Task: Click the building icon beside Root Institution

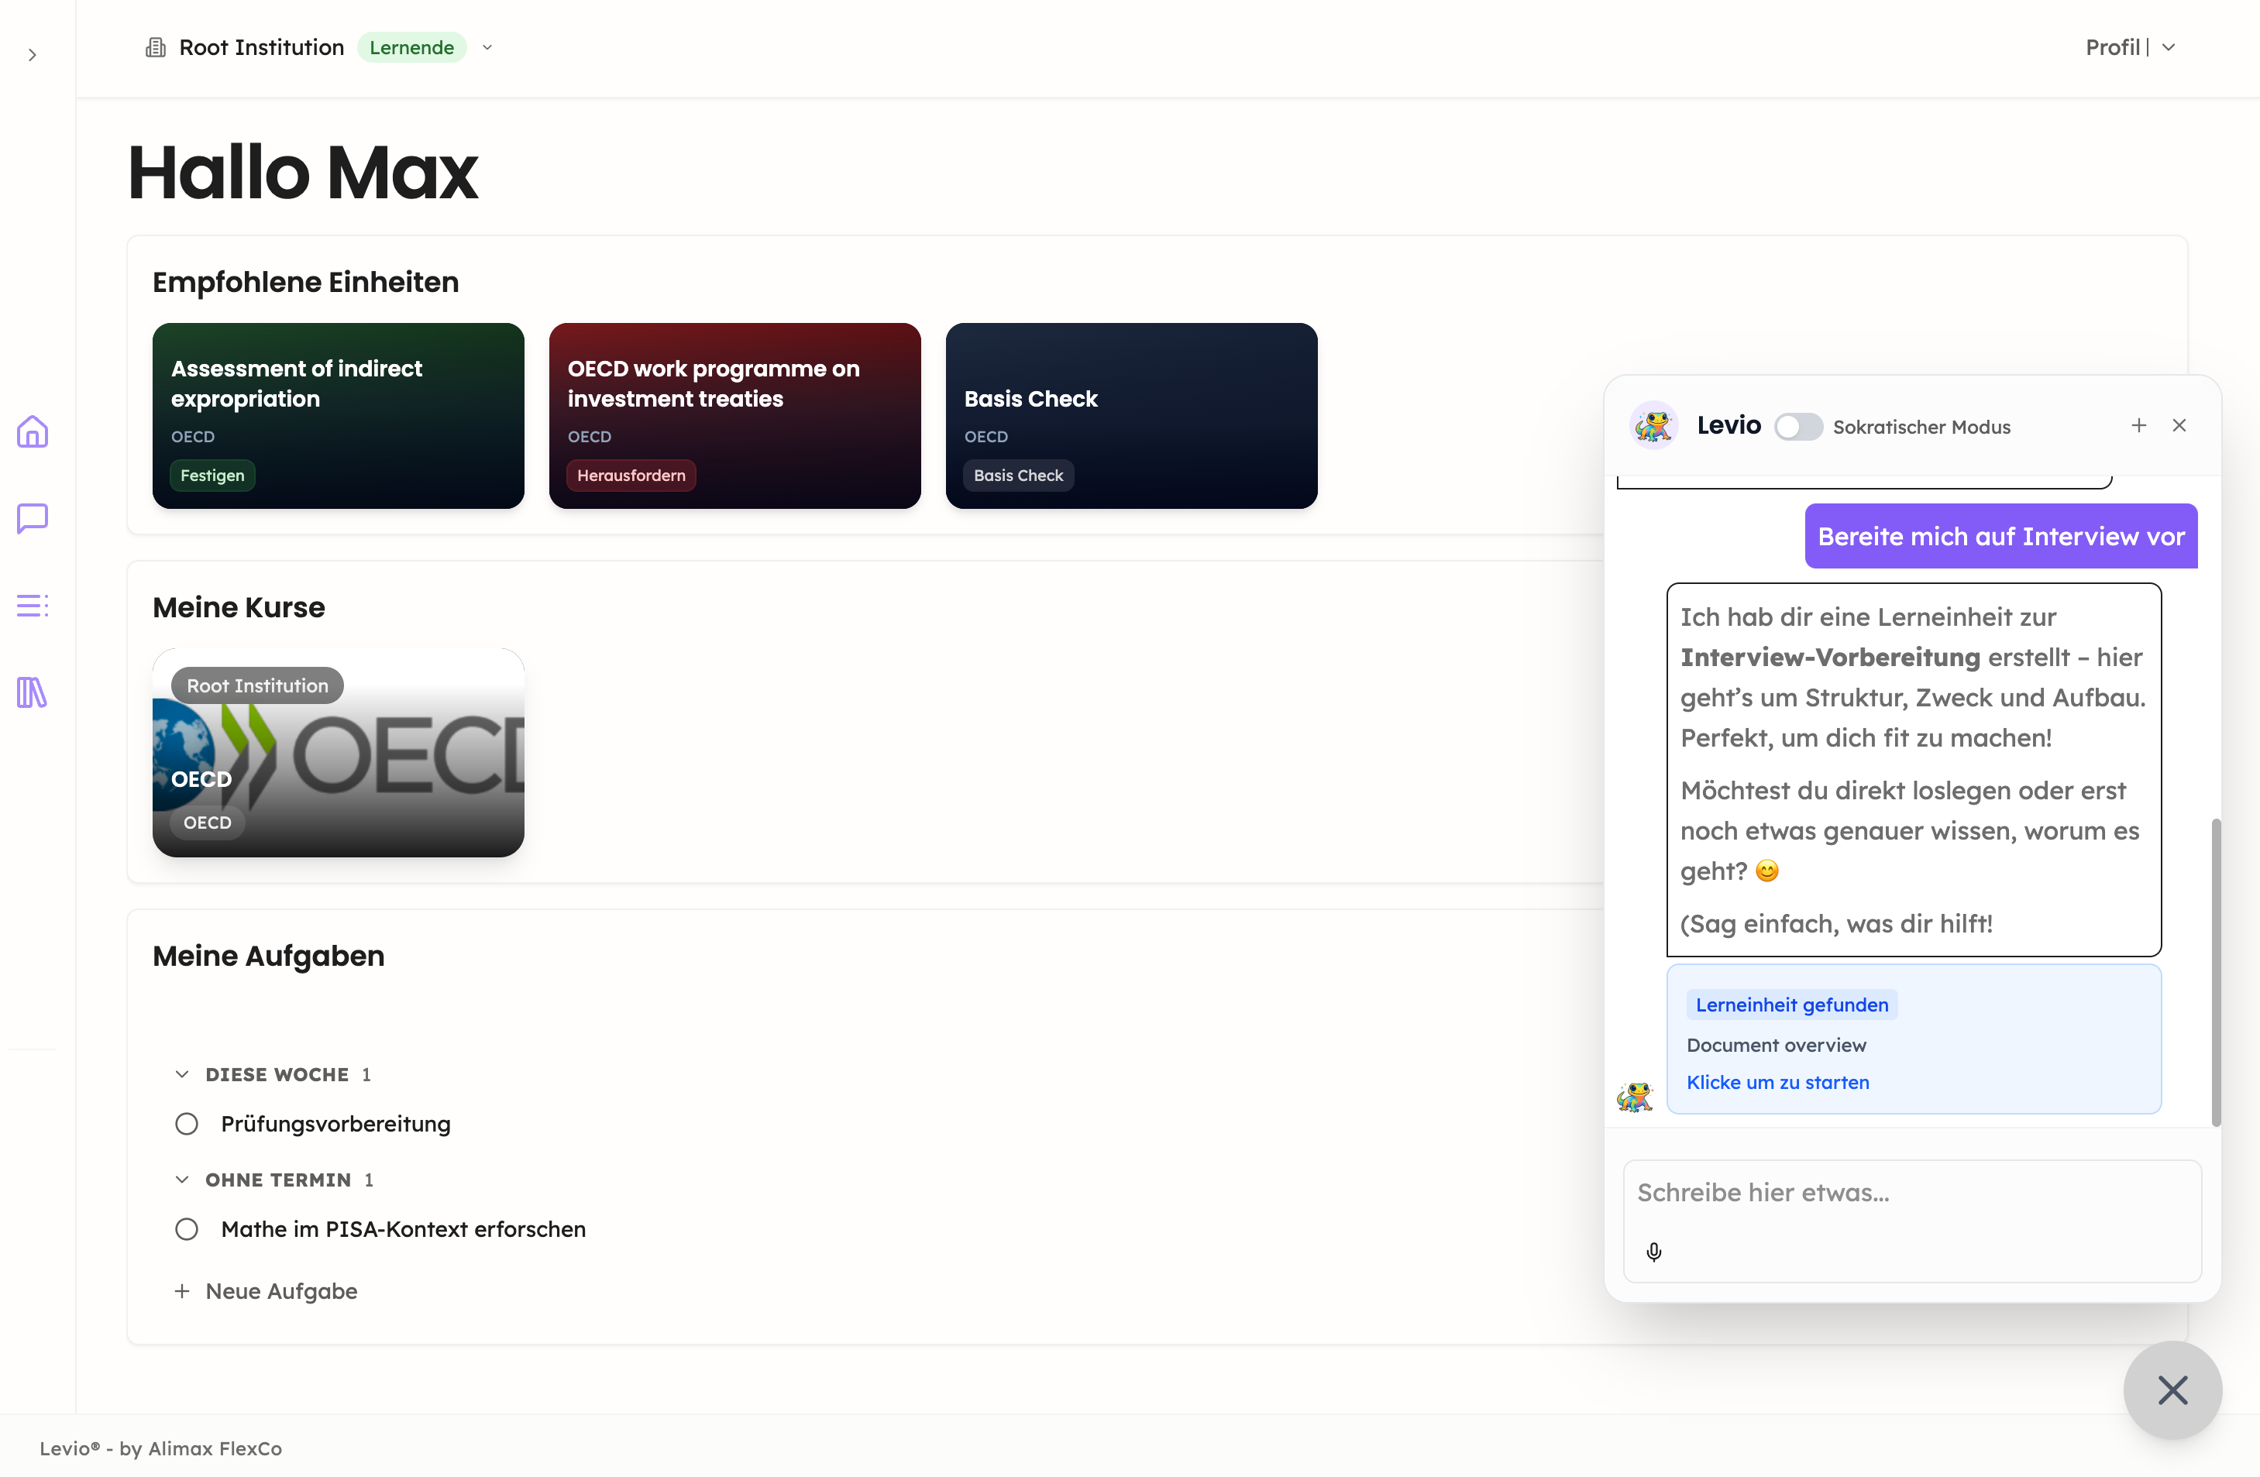Action: click(x=156, y=47)
